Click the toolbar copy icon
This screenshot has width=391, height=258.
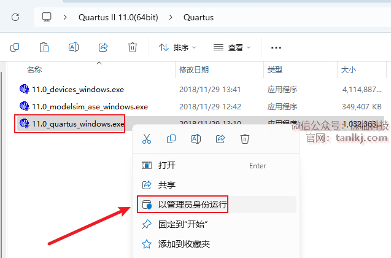click(15, 47)
